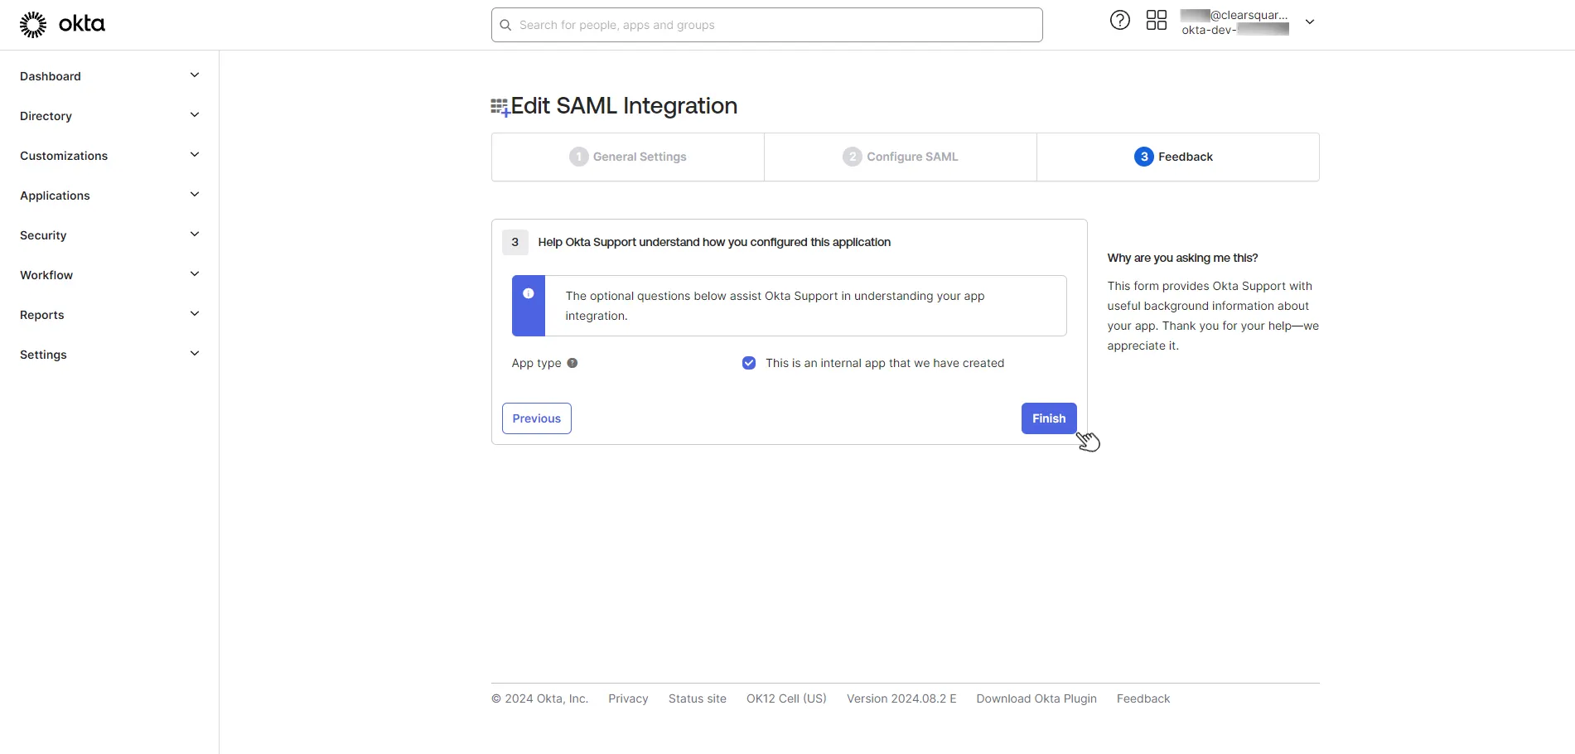This screenshot has height=754, width=1575.
Task: Open Applications in the sidebar
Action: (55, 196)
